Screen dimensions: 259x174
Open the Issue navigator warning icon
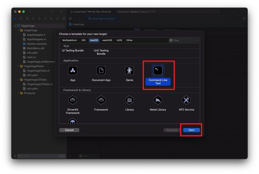coord(39,18)
